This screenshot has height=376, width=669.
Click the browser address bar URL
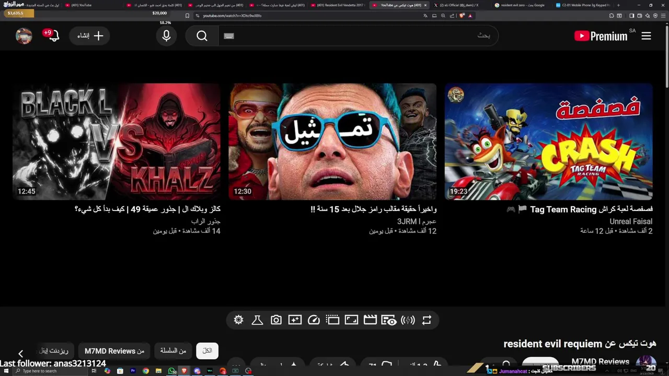click(232, 16)
